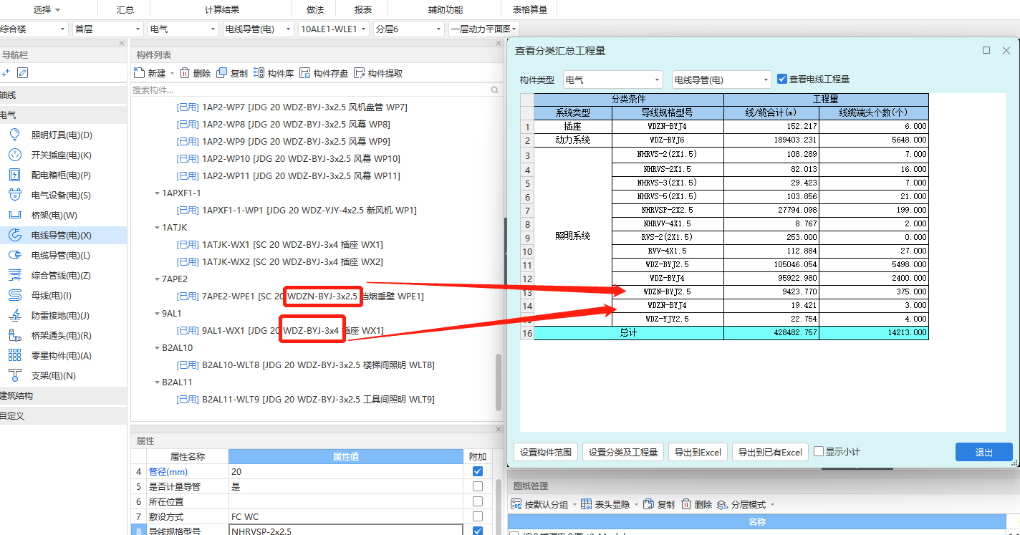Image resolution: width=1020 pixels, height=535 pixels.
Task: Open 表格算量 ribbon group
Action: pos(530,9)
